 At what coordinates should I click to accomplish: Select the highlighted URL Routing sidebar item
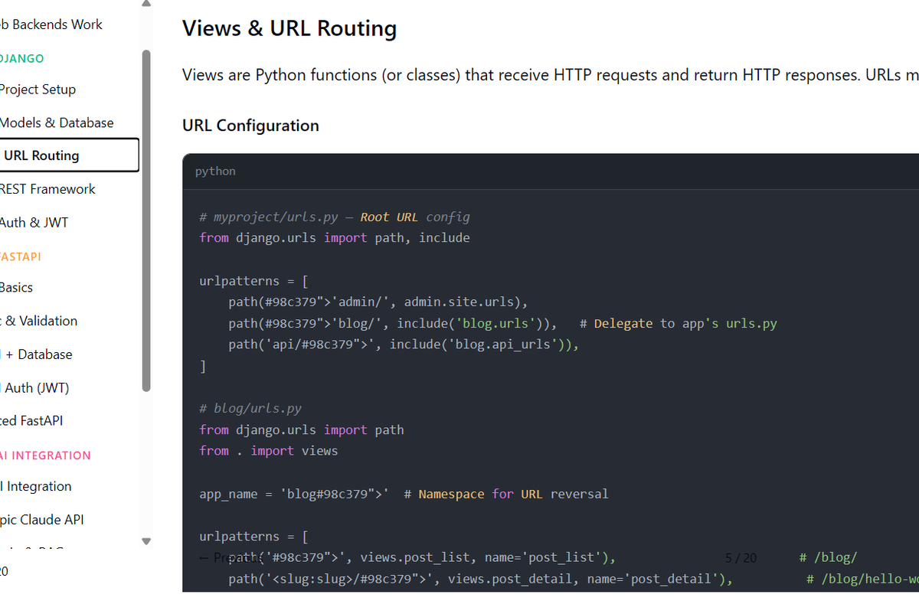pyautogui.click(x=70, y=155)
